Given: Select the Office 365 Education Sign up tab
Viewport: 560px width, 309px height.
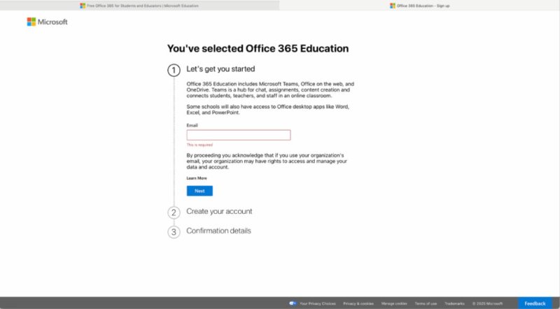Looking at the screenshot, I should tap(419, 6).
